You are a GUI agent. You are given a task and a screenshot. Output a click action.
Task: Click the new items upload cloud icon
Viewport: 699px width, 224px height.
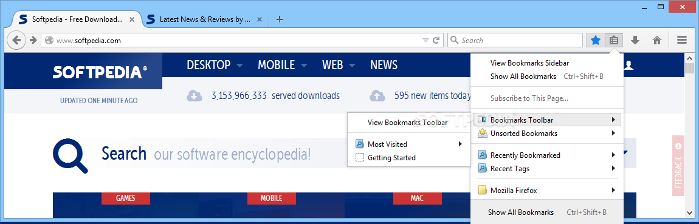[x=377, y=96]
